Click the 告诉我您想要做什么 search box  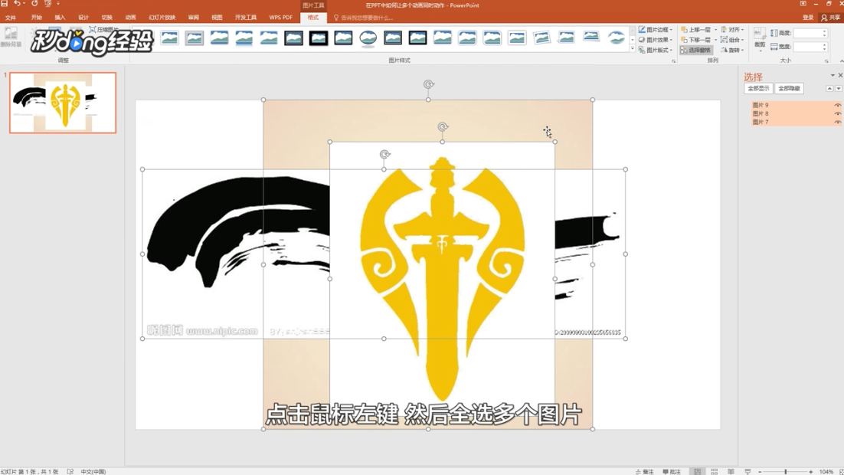tap(363, 18)
